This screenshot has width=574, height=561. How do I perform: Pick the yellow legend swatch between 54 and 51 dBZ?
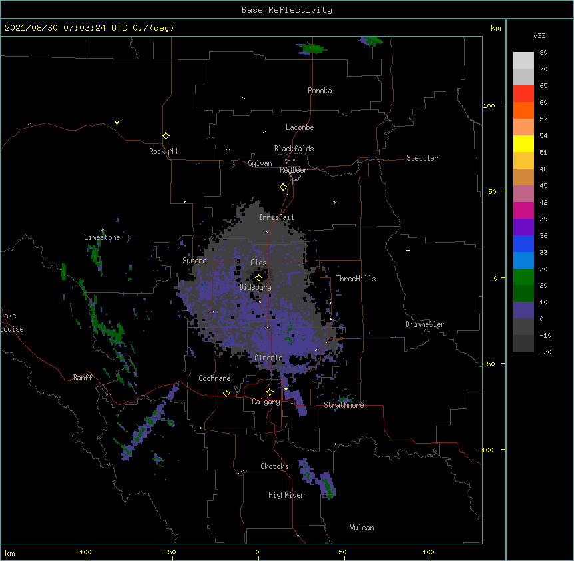pos(523,143)
